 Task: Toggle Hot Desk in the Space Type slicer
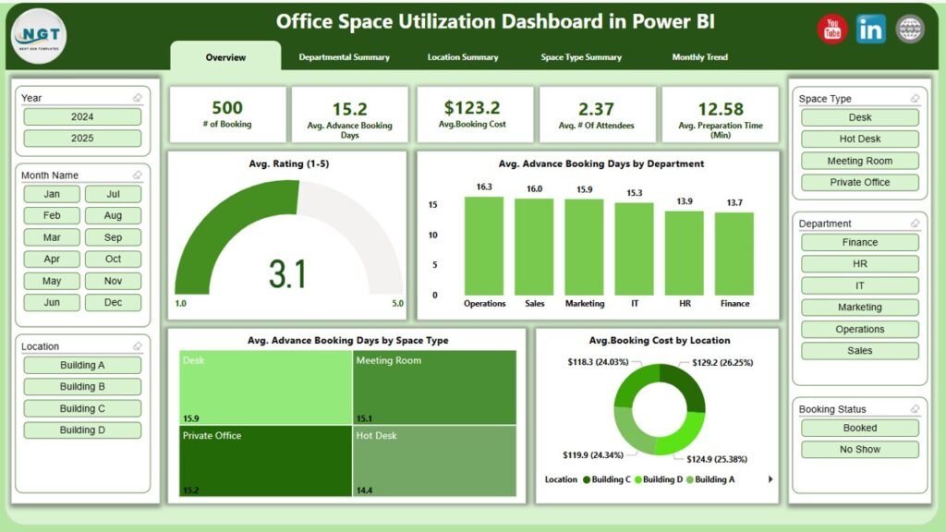858,139
